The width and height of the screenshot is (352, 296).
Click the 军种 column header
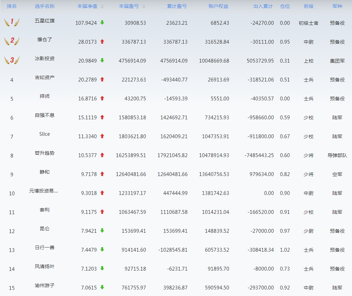click(x=337, y=6)
